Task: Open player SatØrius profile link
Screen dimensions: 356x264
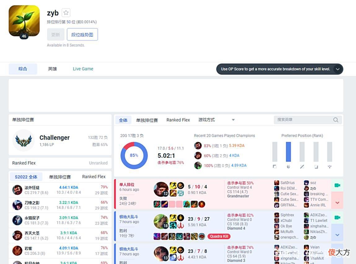Action: [x=288, y=183]
